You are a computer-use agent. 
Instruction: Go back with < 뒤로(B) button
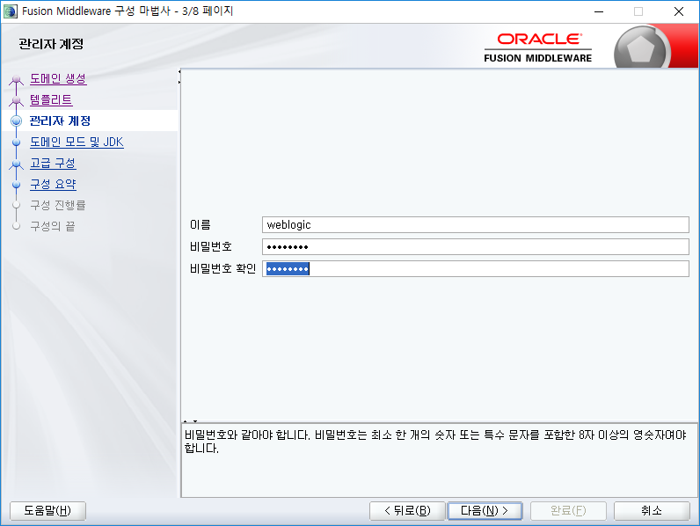407,511
